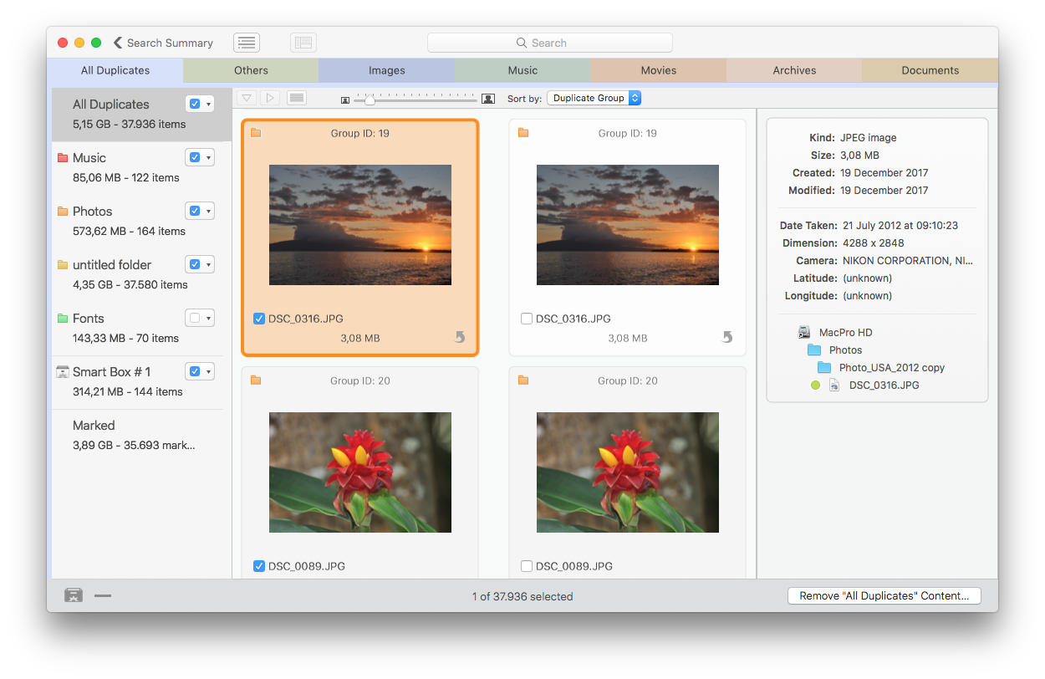Click the Smart Box # 1 sidebar icon
Viewport: 1045px width, 679px height.
pos(63,370)
